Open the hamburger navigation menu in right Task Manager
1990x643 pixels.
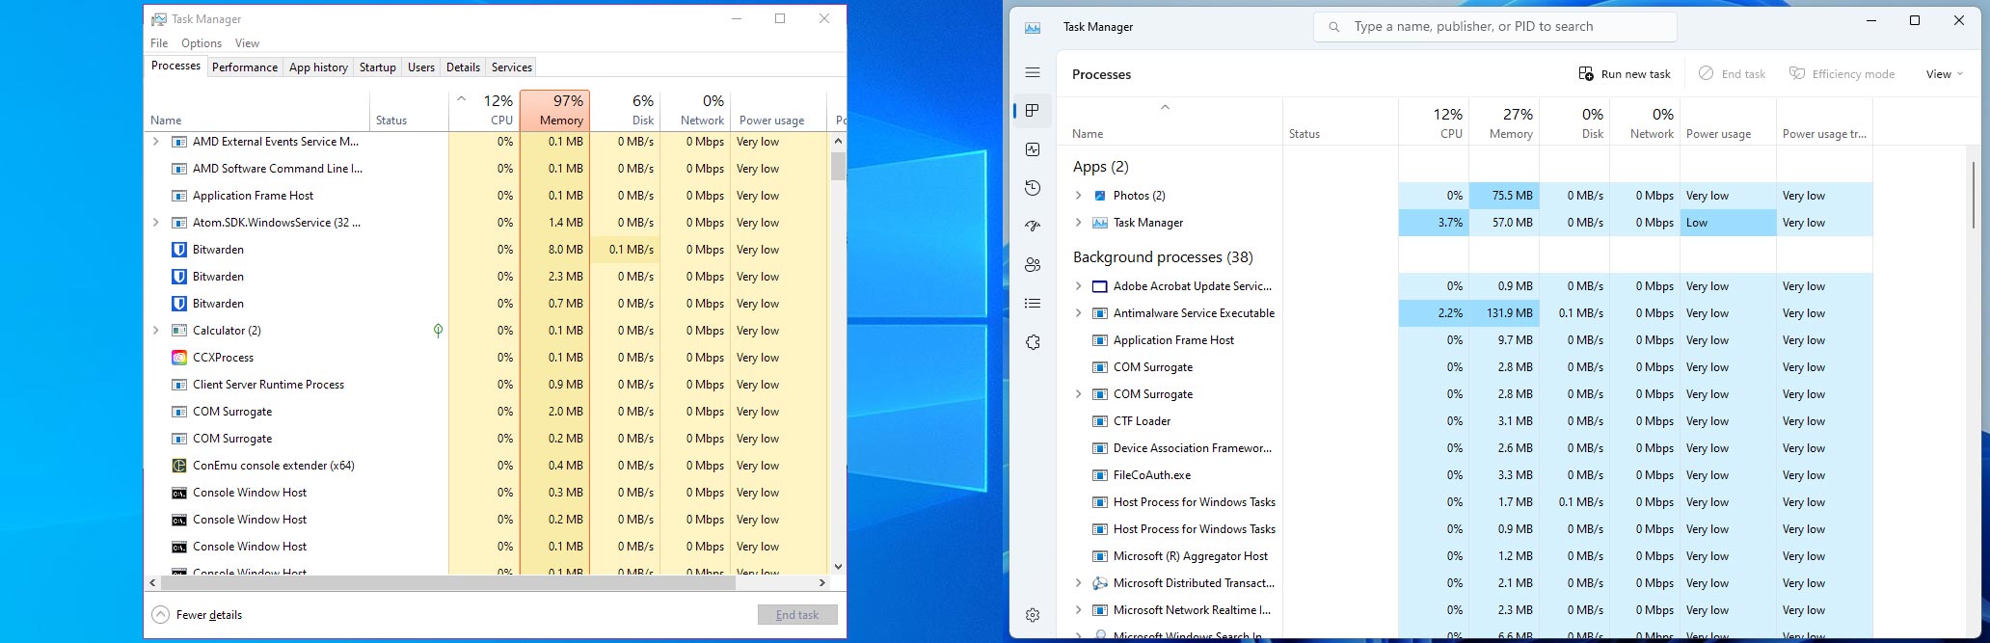[1033, 72]
